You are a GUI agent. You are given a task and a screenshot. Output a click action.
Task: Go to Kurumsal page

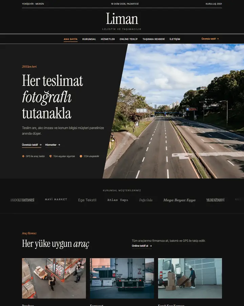tap(89, 39)
